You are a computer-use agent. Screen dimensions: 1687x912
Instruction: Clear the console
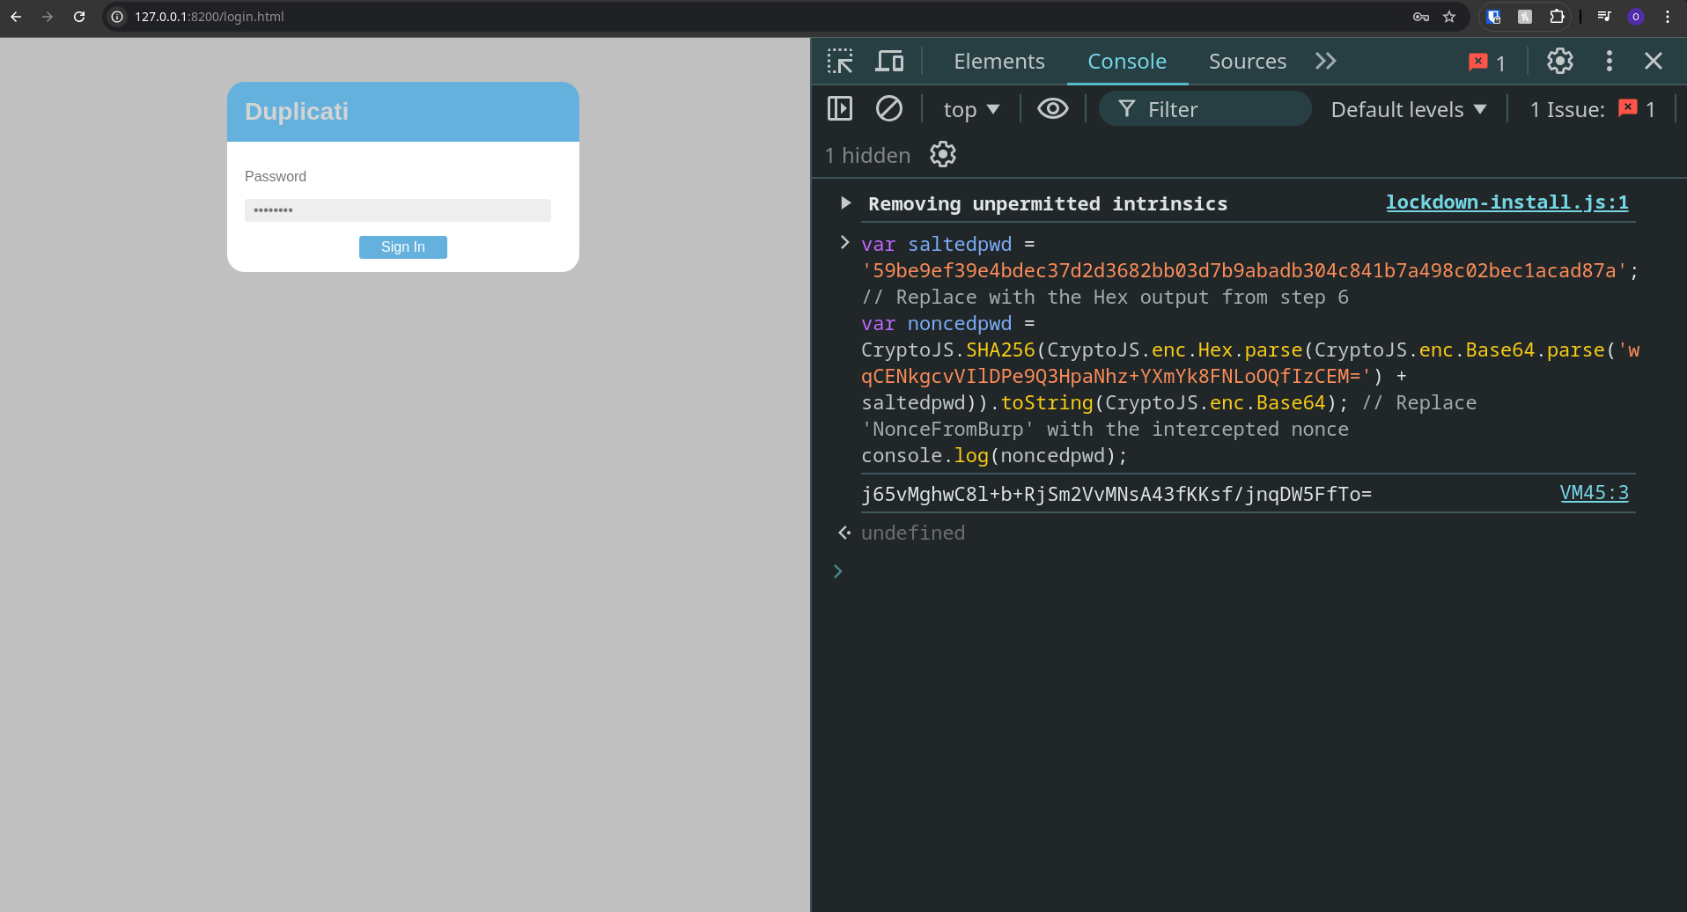click(889, 108)
